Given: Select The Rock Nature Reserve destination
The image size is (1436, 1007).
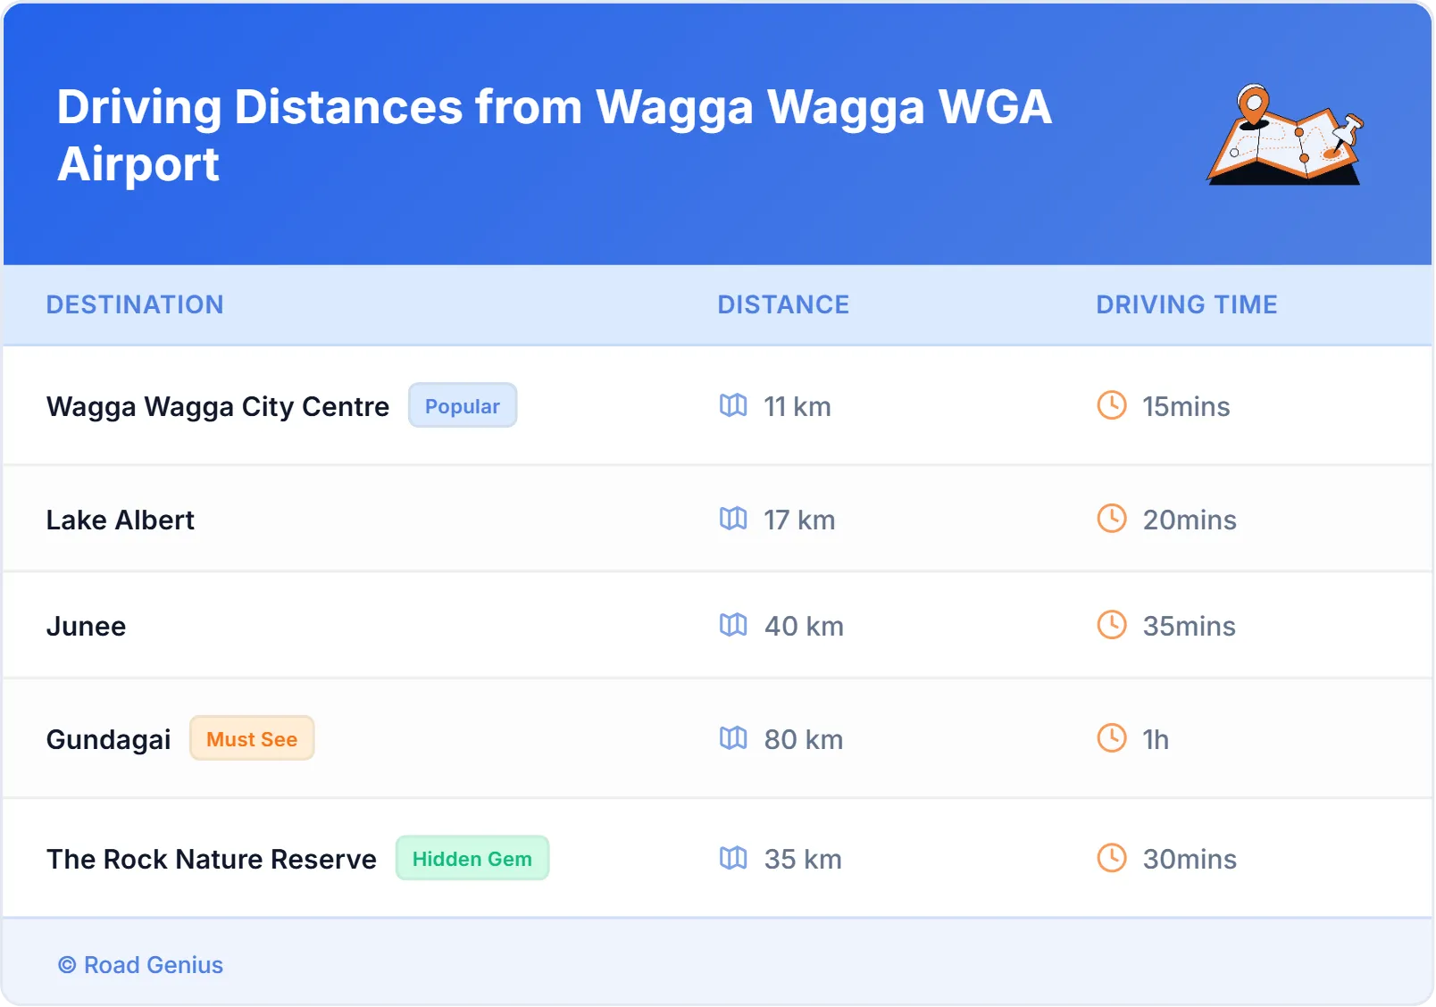Looking at the screenshot, I should tap(212, 859).
